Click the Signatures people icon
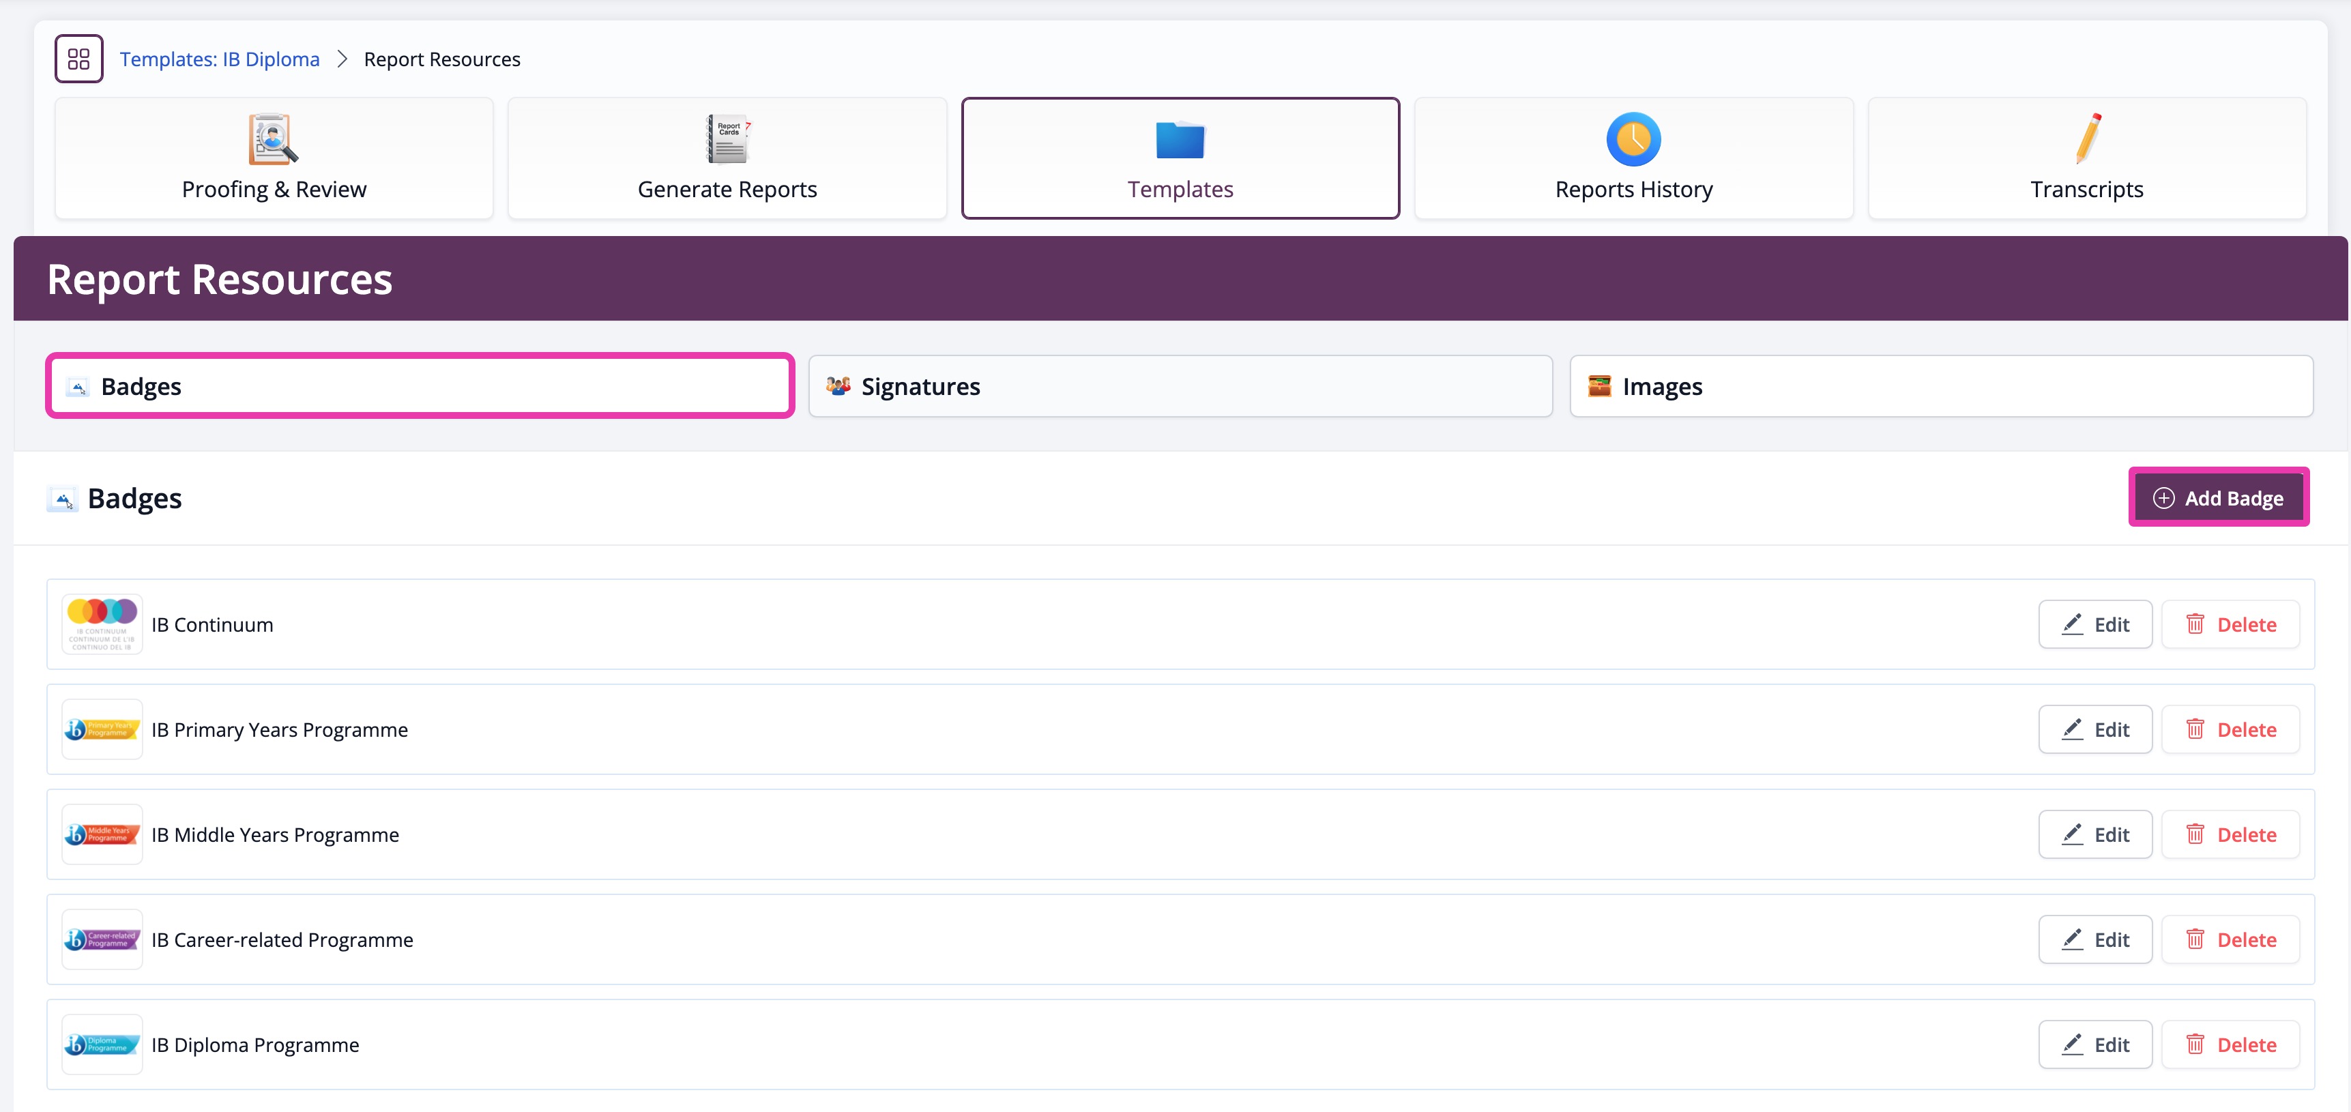Viewport: 2351px width, 1112px height. point(837,386)
